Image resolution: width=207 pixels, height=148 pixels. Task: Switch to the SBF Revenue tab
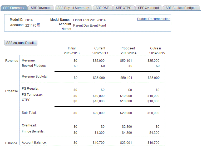coord(41,8)
